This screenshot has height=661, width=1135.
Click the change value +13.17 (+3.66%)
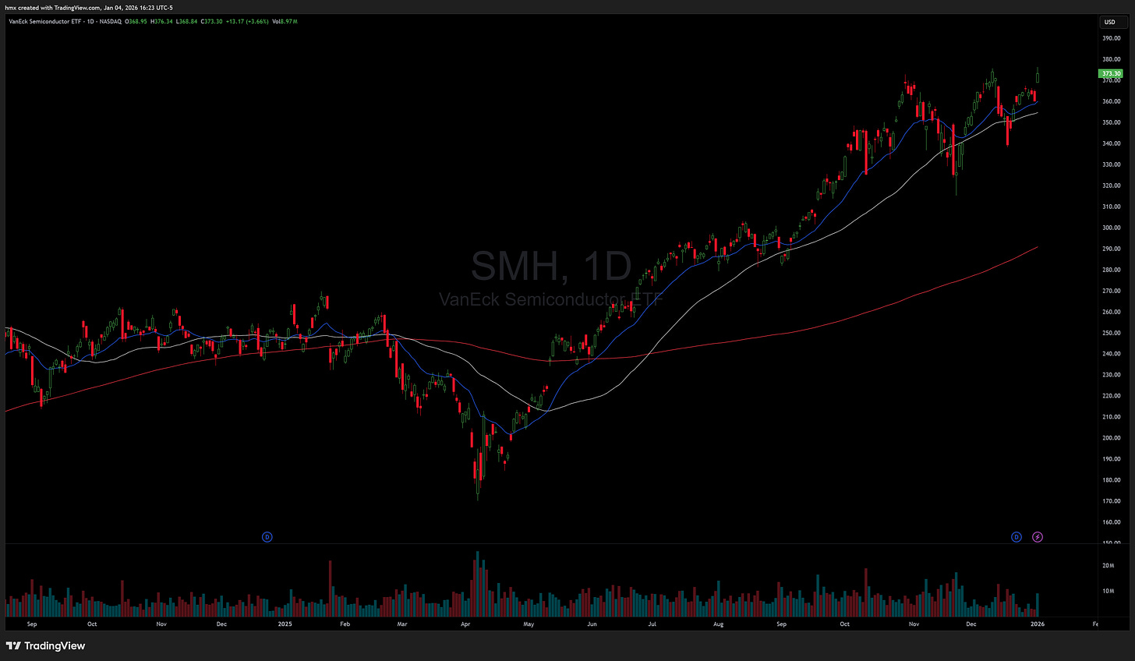click(x=247, y=22)
